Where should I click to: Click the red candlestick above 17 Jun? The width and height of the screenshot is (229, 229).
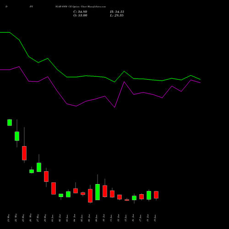[142, 196]
